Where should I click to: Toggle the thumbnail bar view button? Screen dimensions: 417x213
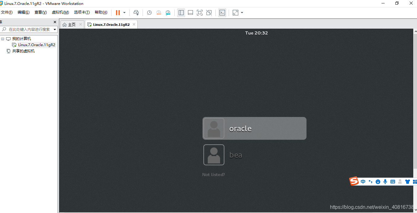190,13
